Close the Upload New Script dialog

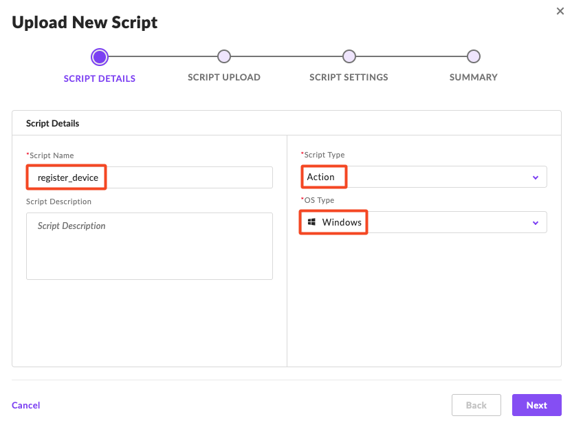pos(560,11)
